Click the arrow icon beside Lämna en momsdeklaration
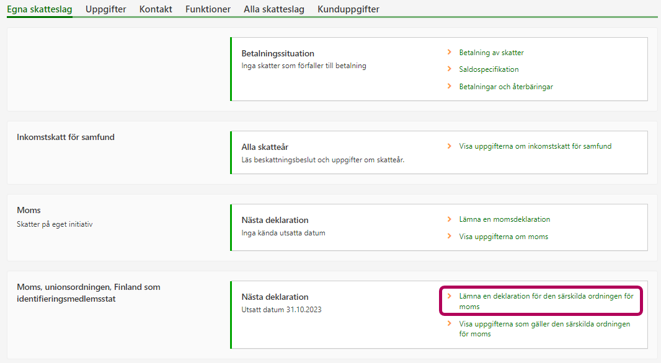Screen dimensions: 661x363 click(450, 219)
